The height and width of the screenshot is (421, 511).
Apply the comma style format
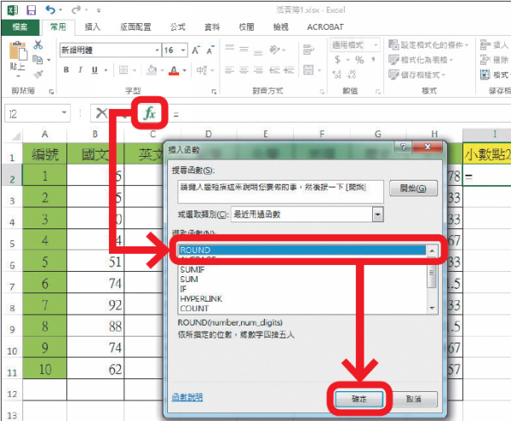[x=373, y=60]
